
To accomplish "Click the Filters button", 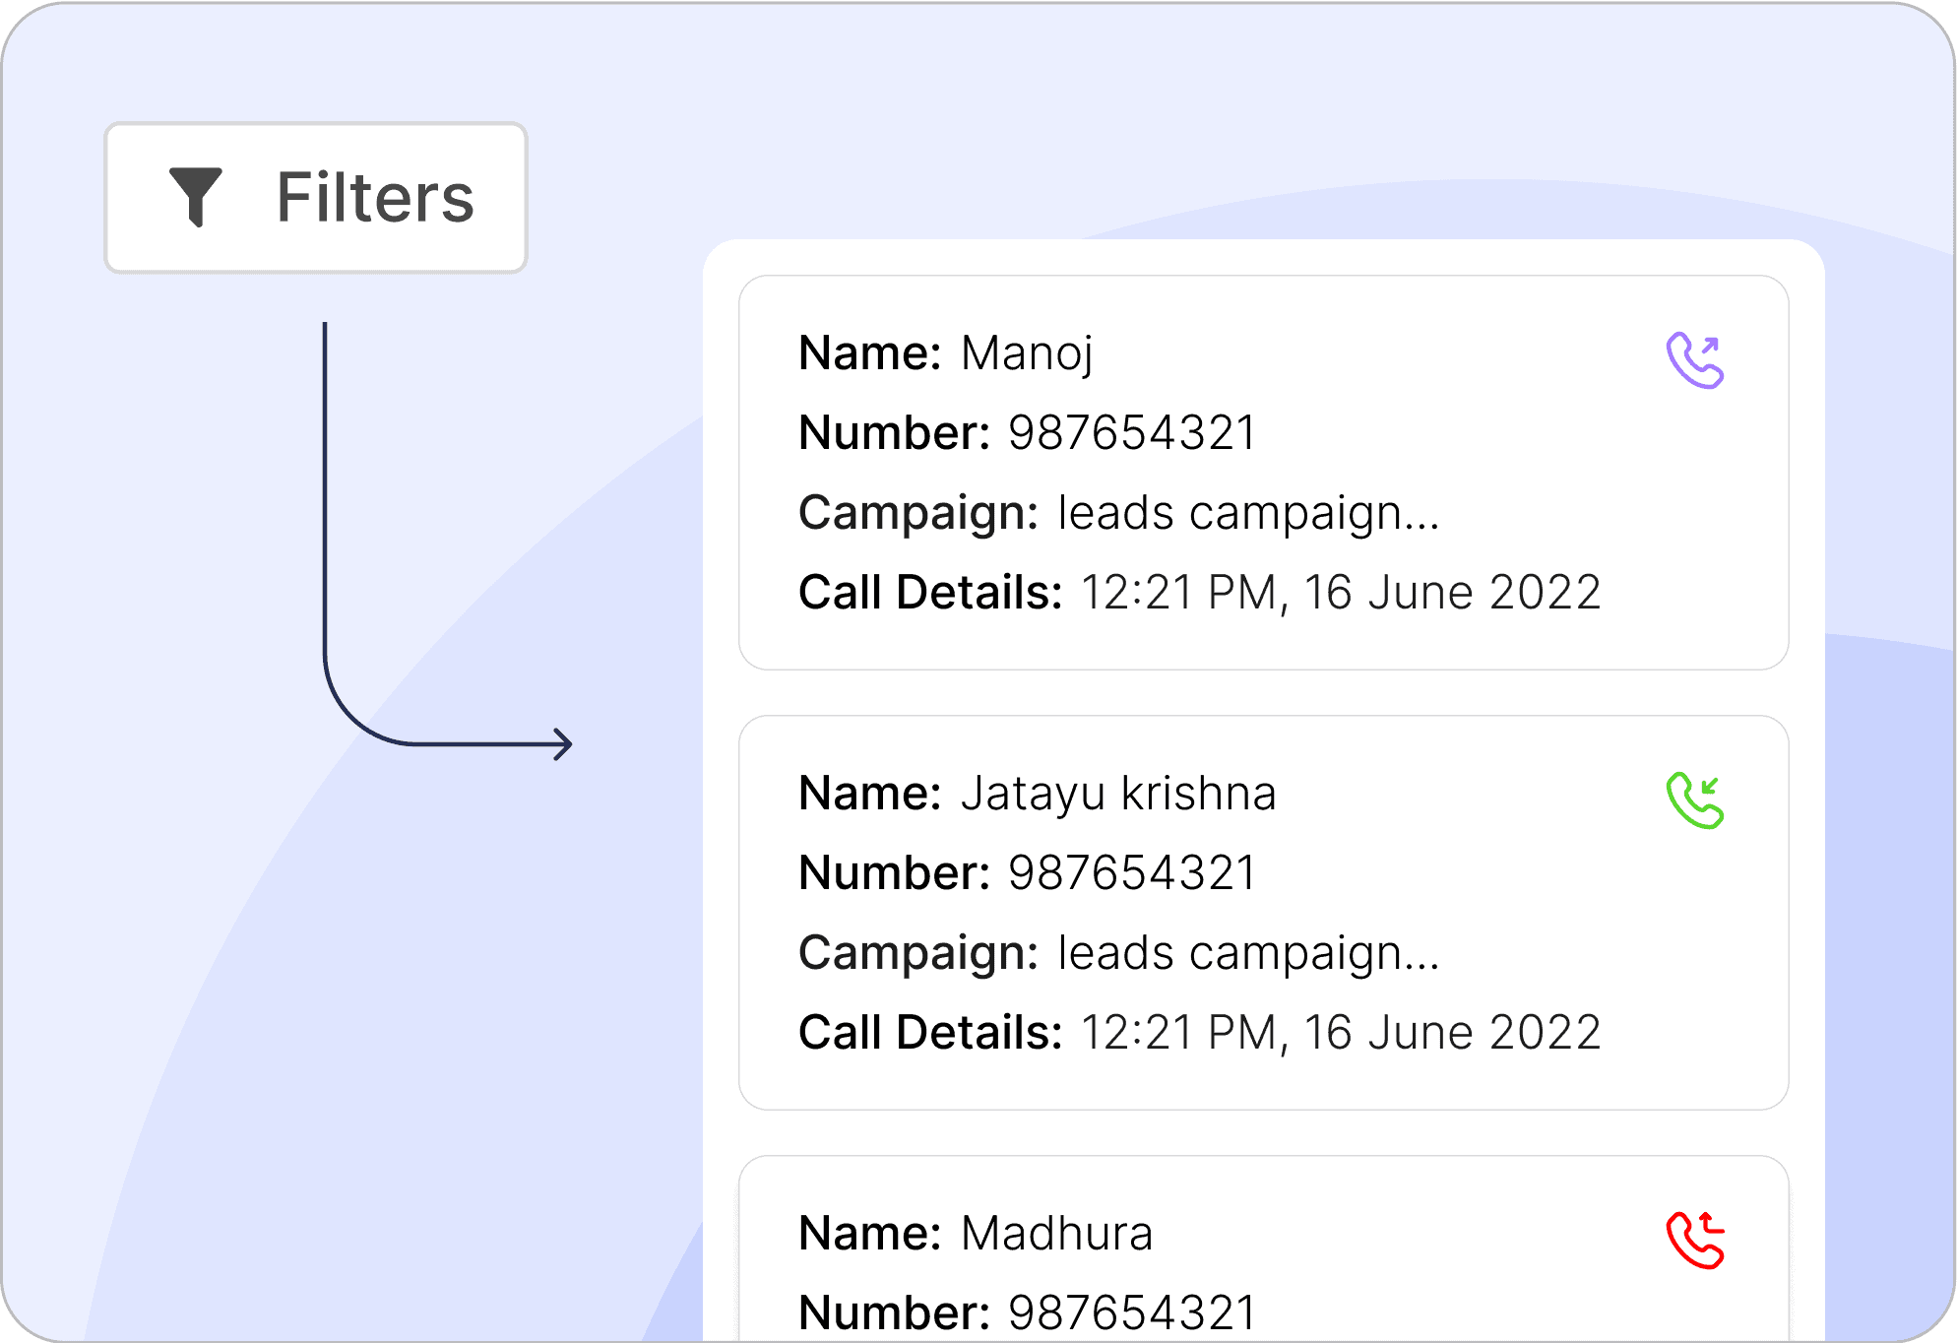I will coord(316,198).
